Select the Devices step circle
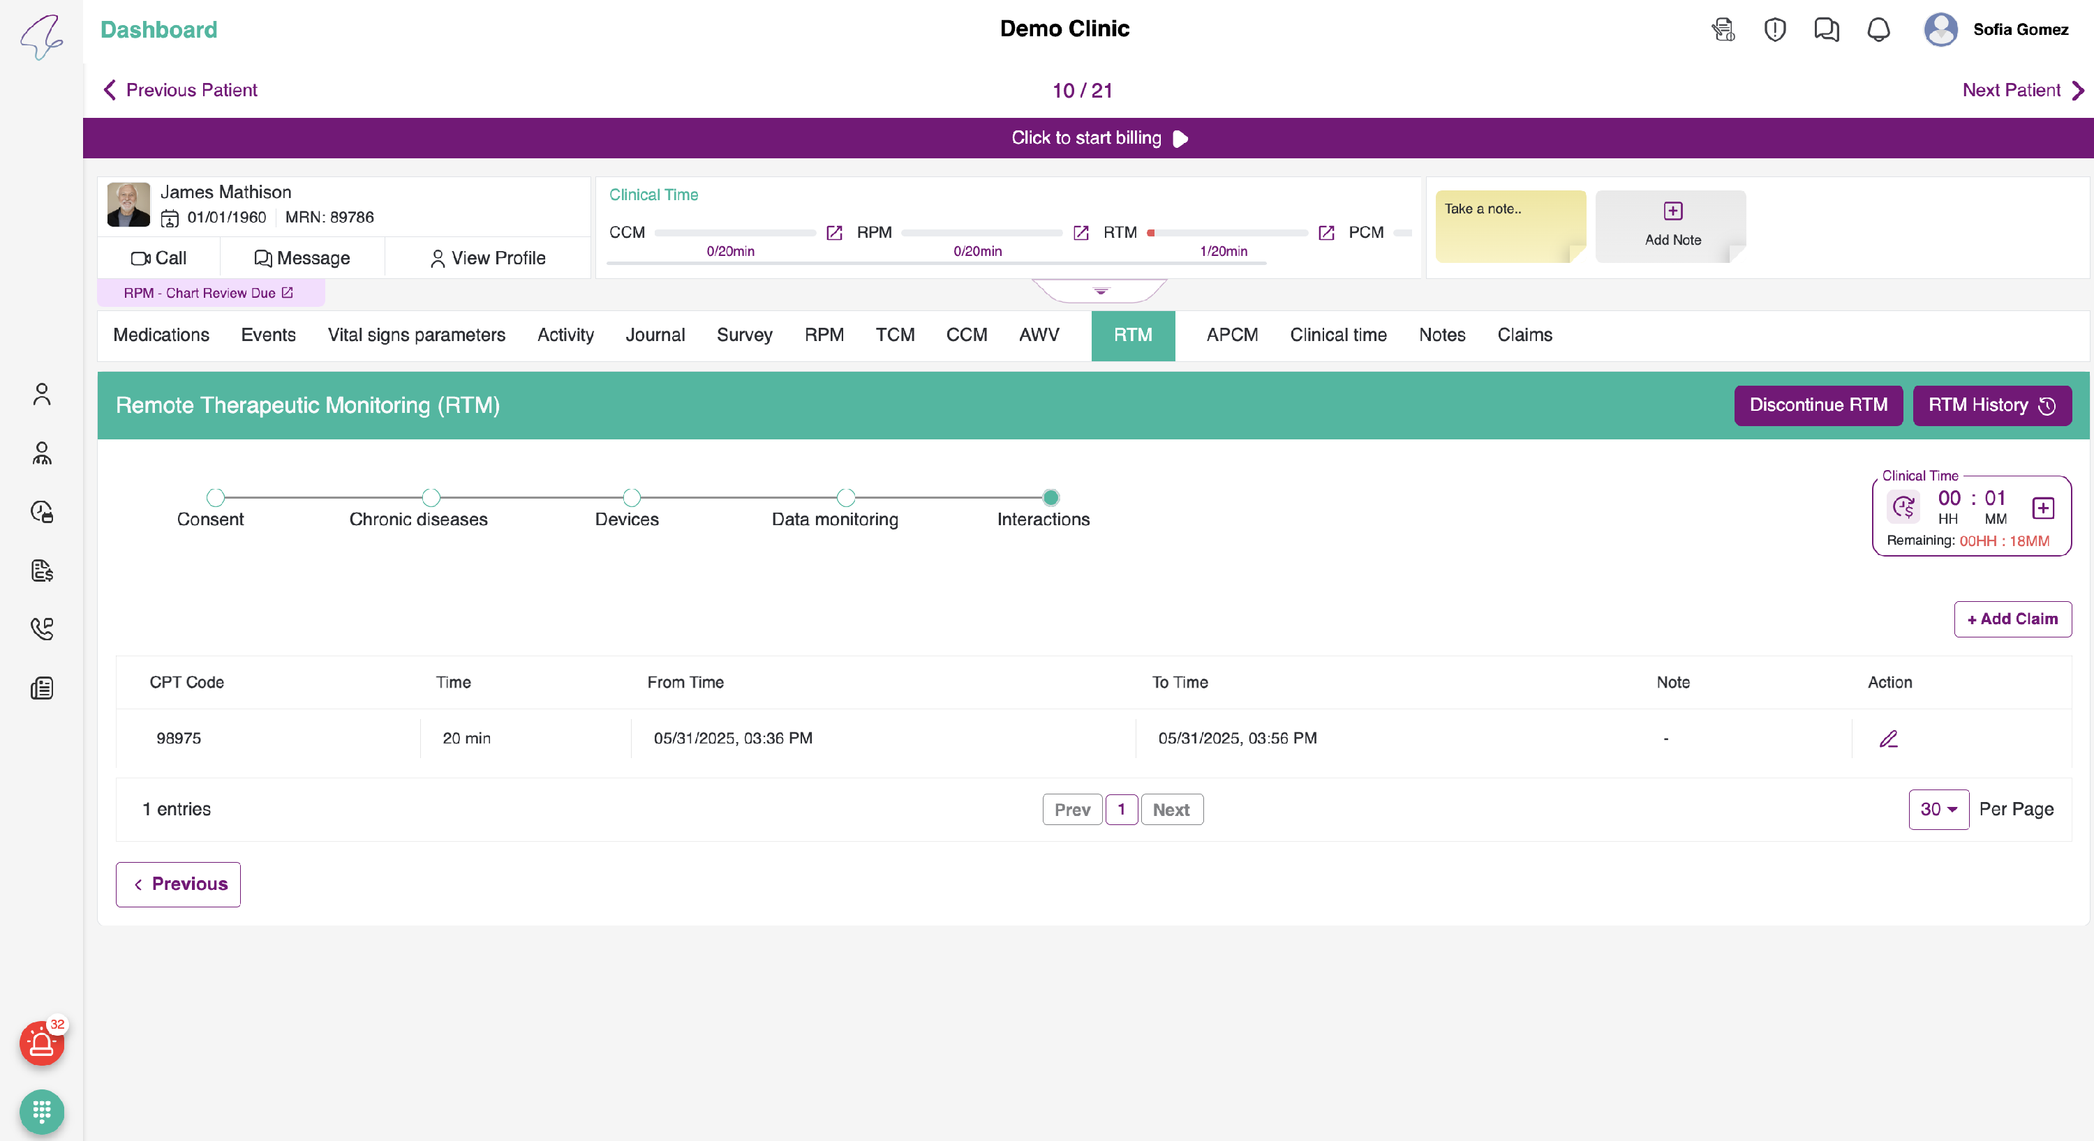 (x=632, y=497)
